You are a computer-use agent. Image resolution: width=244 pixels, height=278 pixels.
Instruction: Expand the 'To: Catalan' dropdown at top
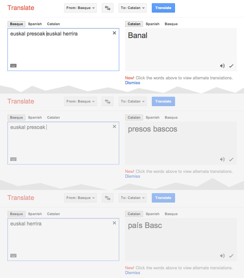pyautogui.click(x=133, y=8)
